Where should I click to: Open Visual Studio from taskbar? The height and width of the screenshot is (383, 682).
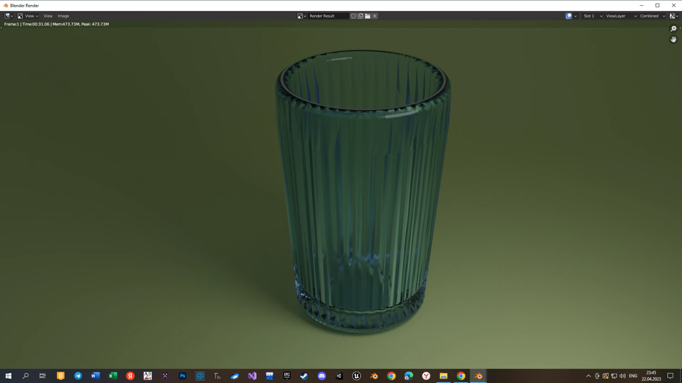[252, 376]
